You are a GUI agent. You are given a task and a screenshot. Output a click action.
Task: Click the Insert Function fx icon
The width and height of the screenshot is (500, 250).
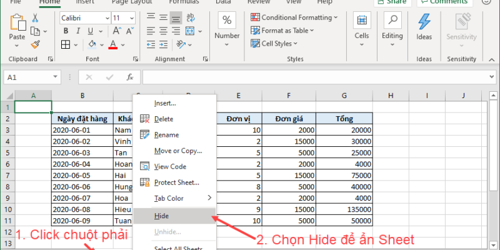coord(130,77)
